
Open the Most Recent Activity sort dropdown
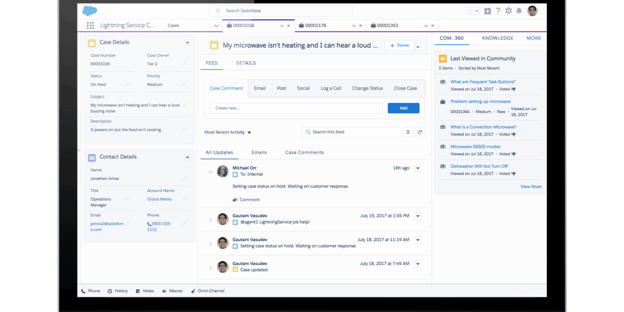tap(228, 132)
